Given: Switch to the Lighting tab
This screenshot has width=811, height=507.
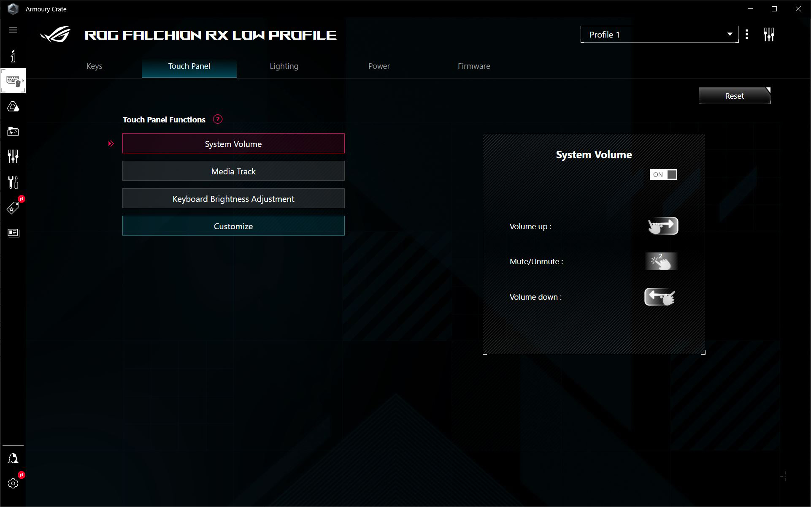Looking at the screenshot, I should [x=284, y=66].
